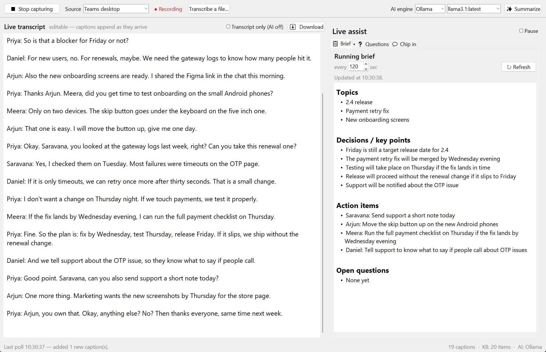Enable Transcript only (AI off) checkbox

click(228, 27)
